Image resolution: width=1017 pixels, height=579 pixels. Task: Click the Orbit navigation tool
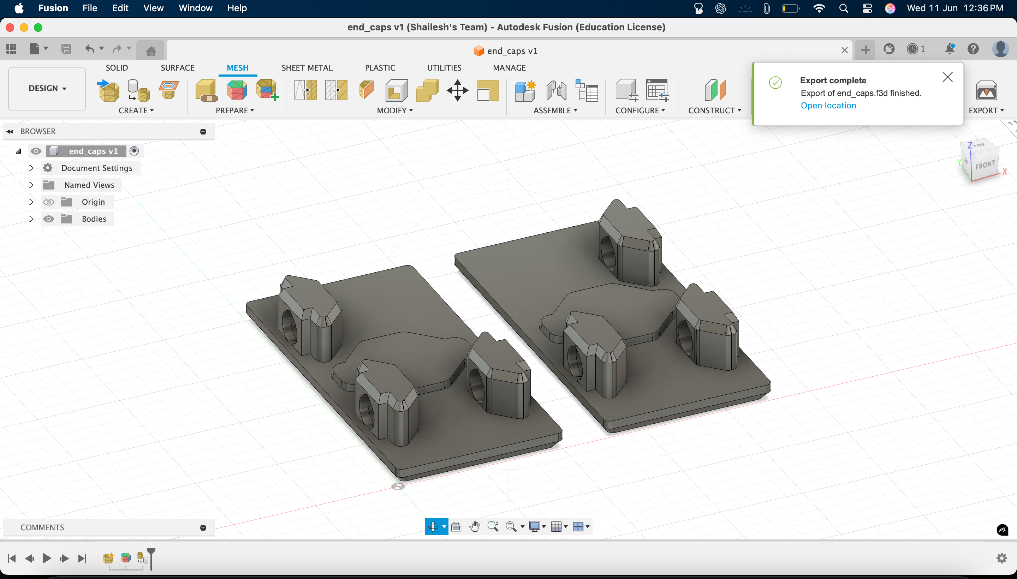[433, 526]
